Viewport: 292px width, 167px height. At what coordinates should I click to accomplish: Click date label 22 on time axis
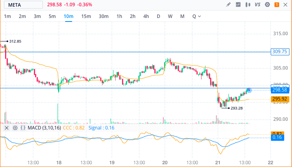click(x=271, y=163)
